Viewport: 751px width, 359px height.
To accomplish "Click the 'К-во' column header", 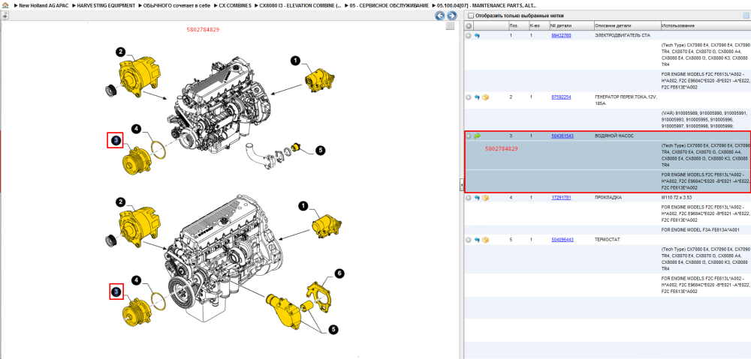I will click(538, 25).
